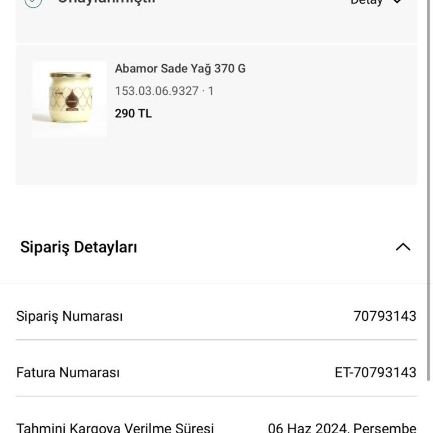The image size is (433, 433).
Task: Expand the Detay chevron arrow
Action: pyautogui.click(x=397, y=2)
